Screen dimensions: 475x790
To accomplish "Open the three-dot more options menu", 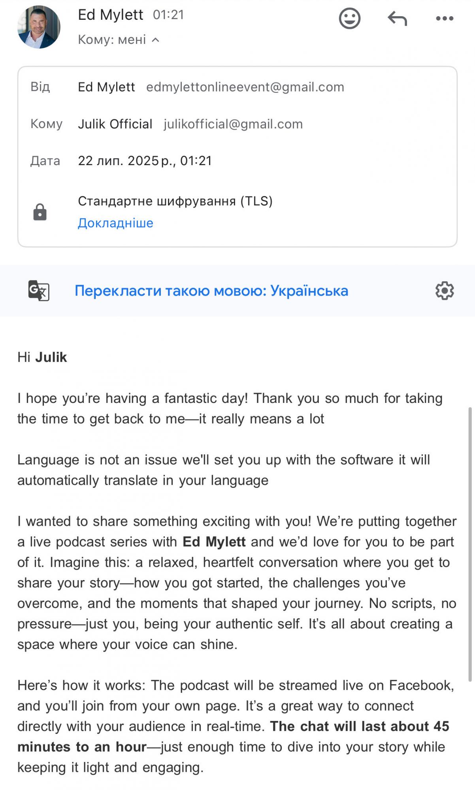I will pyautogui.click(x=445, y=19).
